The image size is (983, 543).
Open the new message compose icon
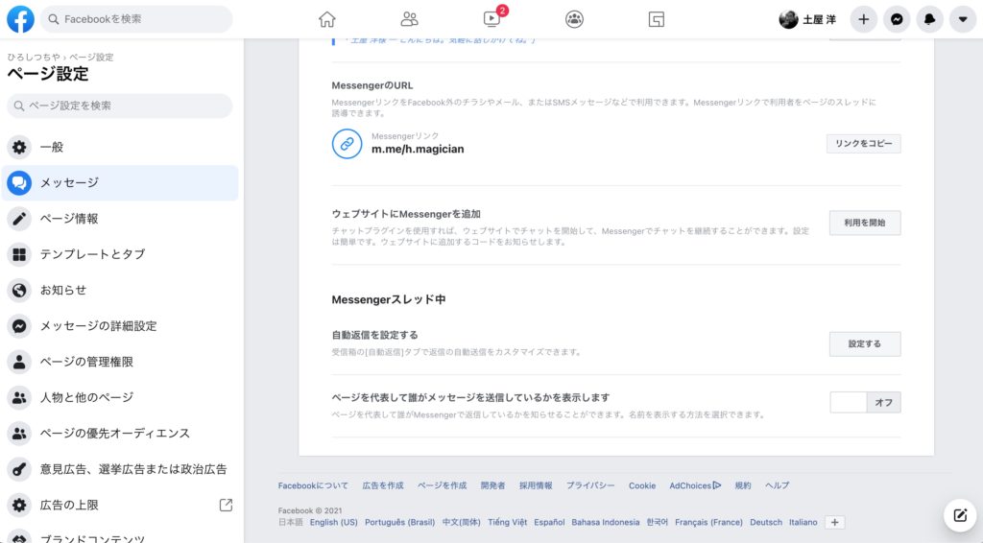tap(960, 515)
